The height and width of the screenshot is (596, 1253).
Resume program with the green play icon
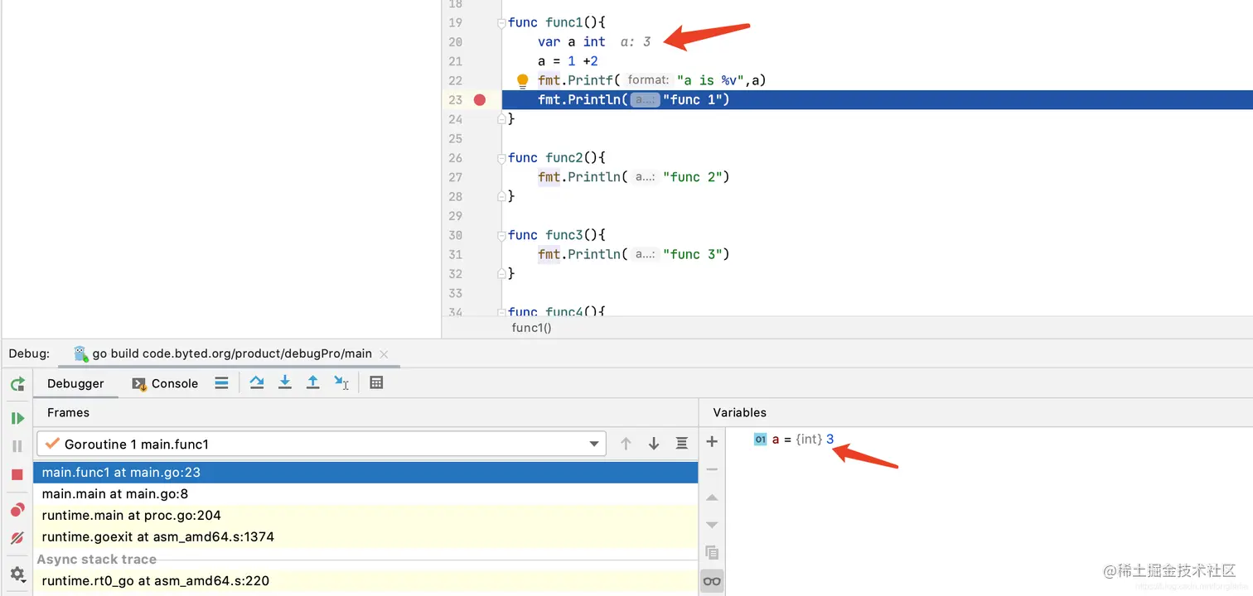17,418
